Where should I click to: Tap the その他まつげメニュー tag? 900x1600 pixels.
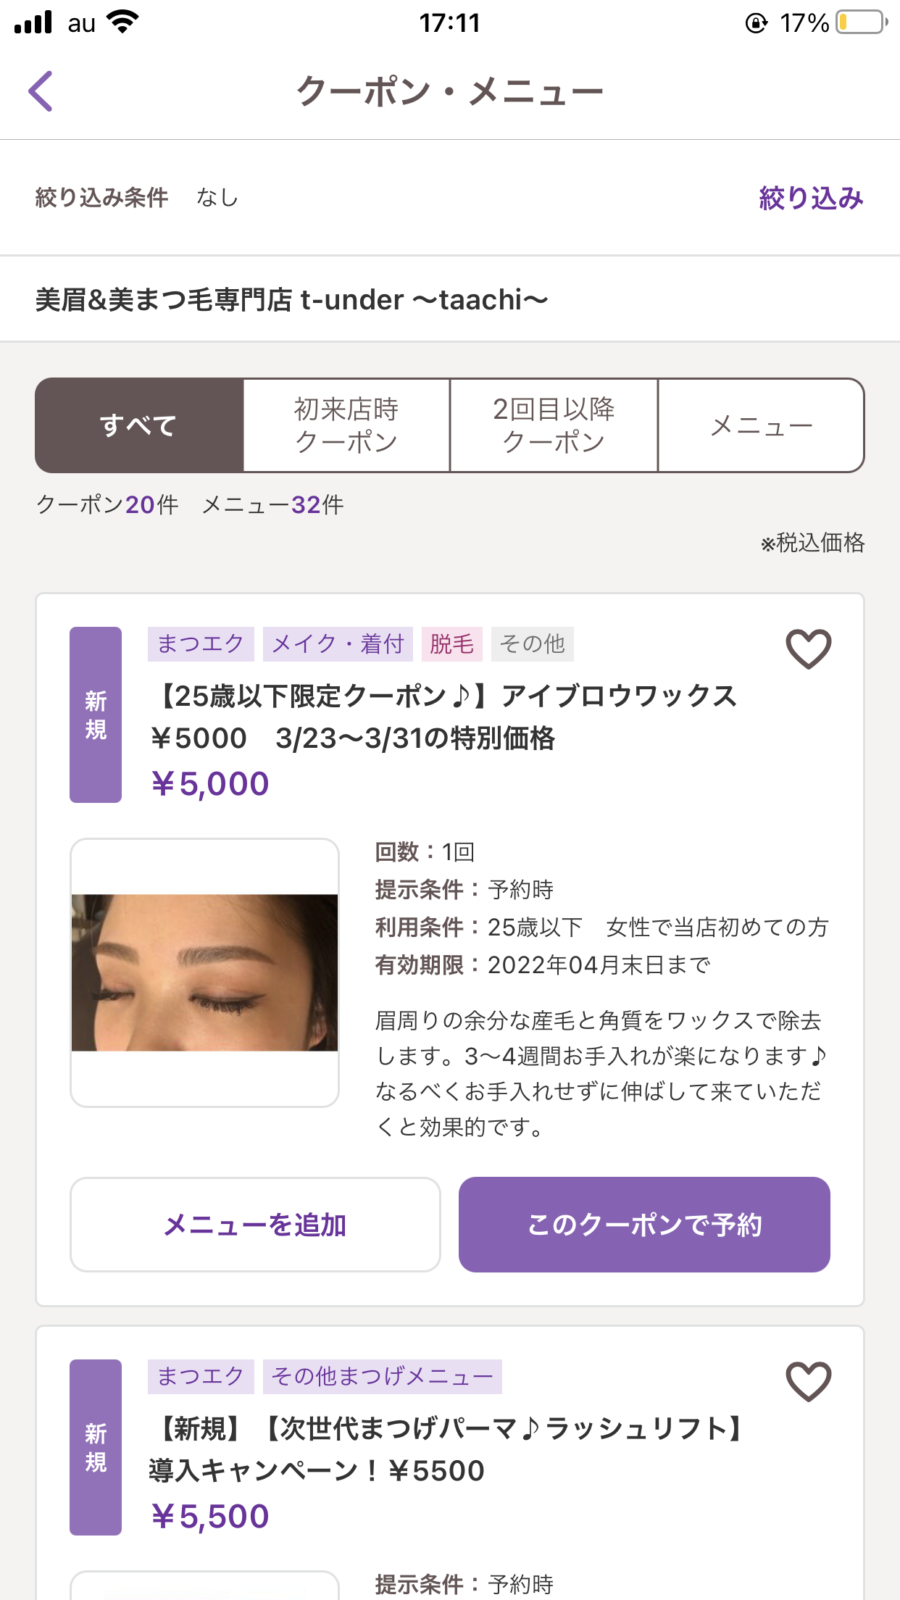pos(383,1376)
